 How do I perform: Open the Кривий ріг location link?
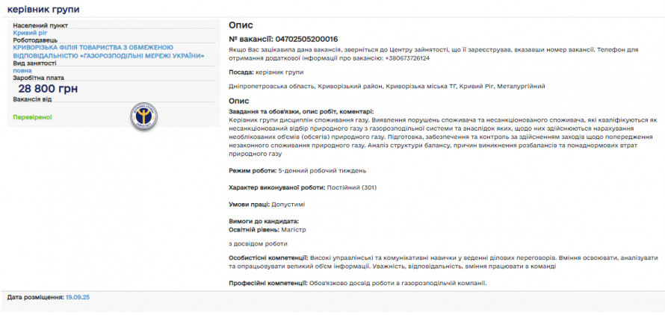(x=30, y=34)
